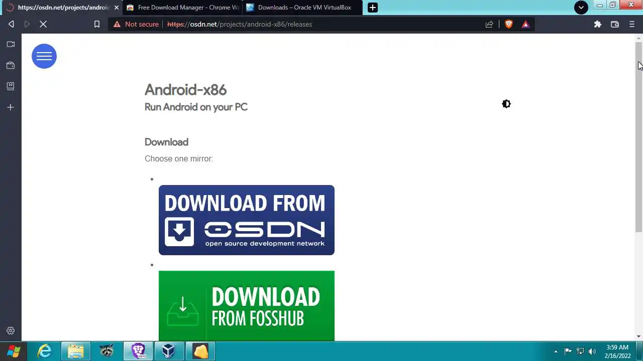Switch to Downloads Oracle VM VirtualBox tab
Viewport: 643px width, 361px height.
[x=302, y=8]
